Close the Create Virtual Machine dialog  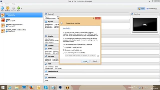coord(98,18)
